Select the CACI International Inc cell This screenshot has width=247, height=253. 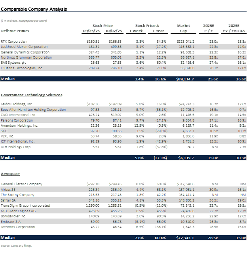(18, 114)
